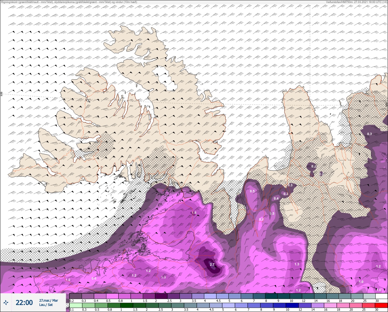Click the 2.7 precipitation maximum label
The width and height of the screenshot is (388, 312).
click(212, 264)
